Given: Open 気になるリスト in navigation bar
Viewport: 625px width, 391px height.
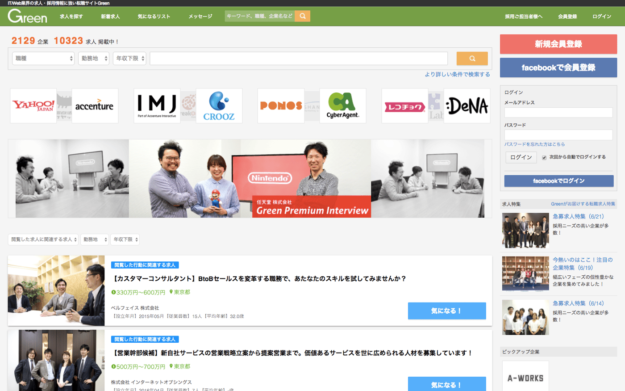Looking at the screenshot, I should tap(154, 17).
